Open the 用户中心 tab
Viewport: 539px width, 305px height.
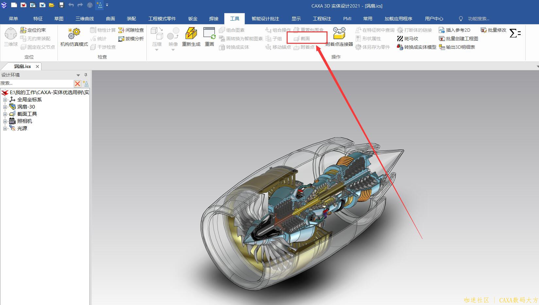tap(434, 19)
